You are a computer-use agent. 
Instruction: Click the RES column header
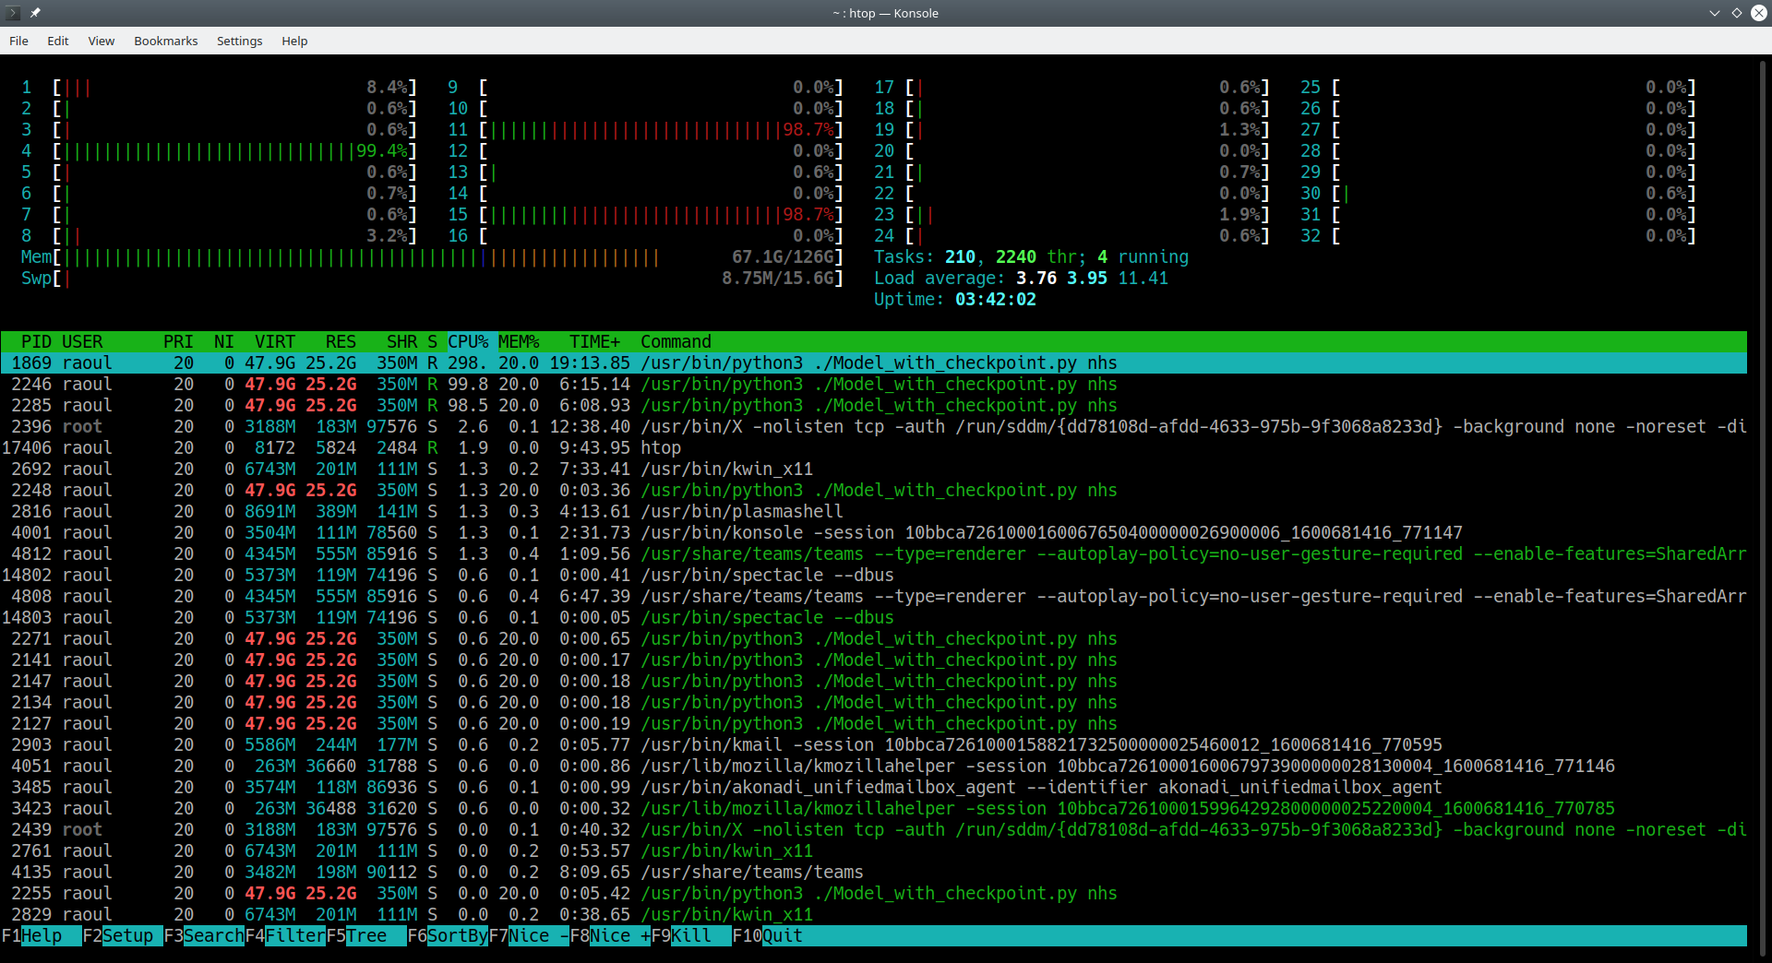pyautogui.click(x=341, y=341)
